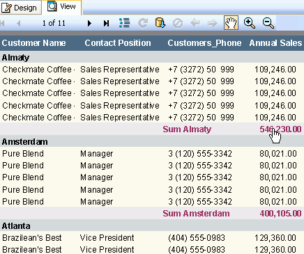This screenshot has height=254, width=304.
Task: Click the Sum Almaty label
Action: click(x=187, y=129)
